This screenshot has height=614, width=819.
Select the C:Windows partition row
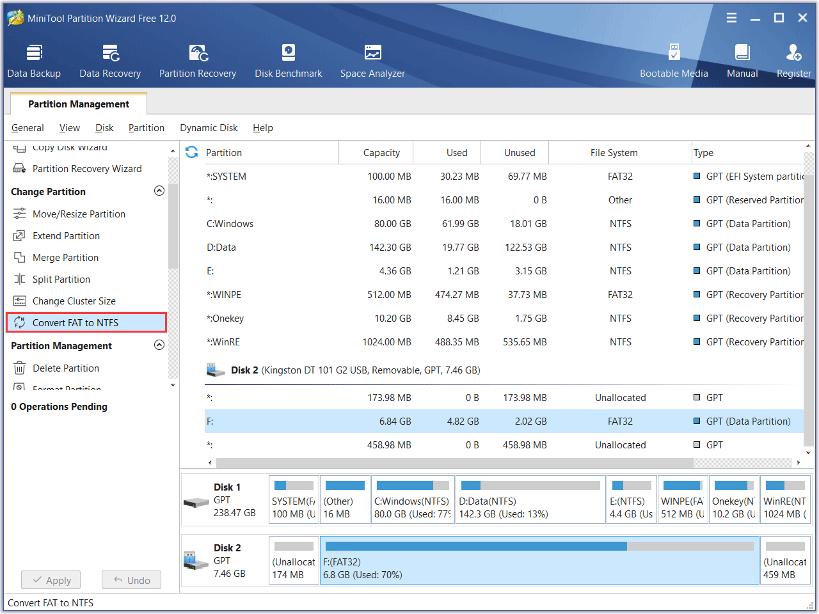(x=504, y=223)
